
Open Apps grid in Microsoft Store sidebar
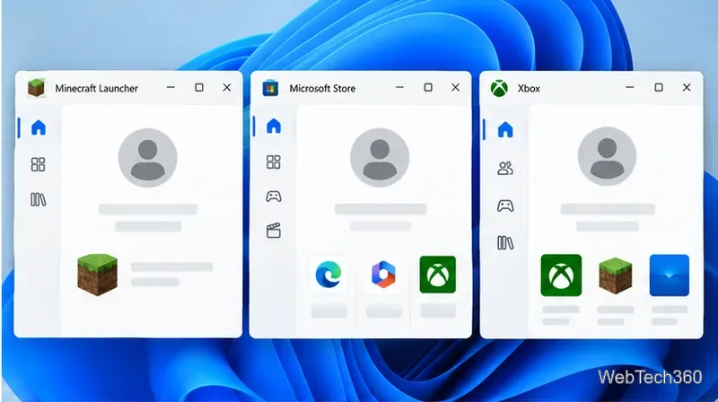point(274,162)
